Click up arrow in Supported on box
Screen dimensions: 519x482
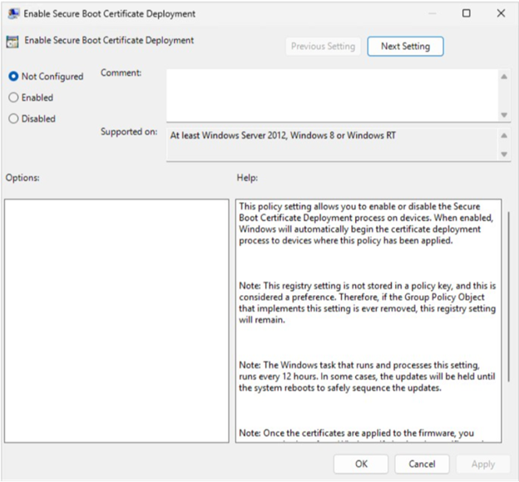pyautogui.click(x=504, y=135)
